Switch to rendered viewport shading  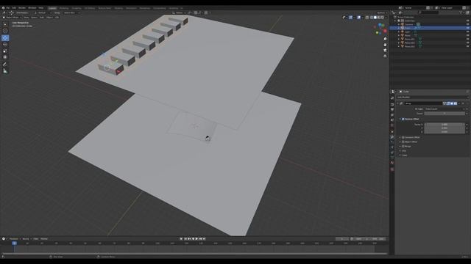click(x=383, y=18)
